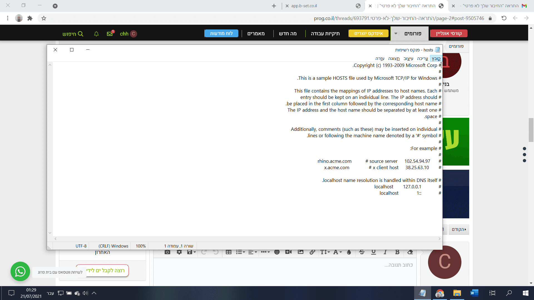Image resolution: width=534 pixels, height=300 pixels.
Task: Open the smiley emoji picker
Action: pos(277,252)
